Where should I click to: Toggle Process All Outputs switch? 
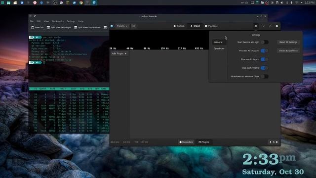[265, 50]
